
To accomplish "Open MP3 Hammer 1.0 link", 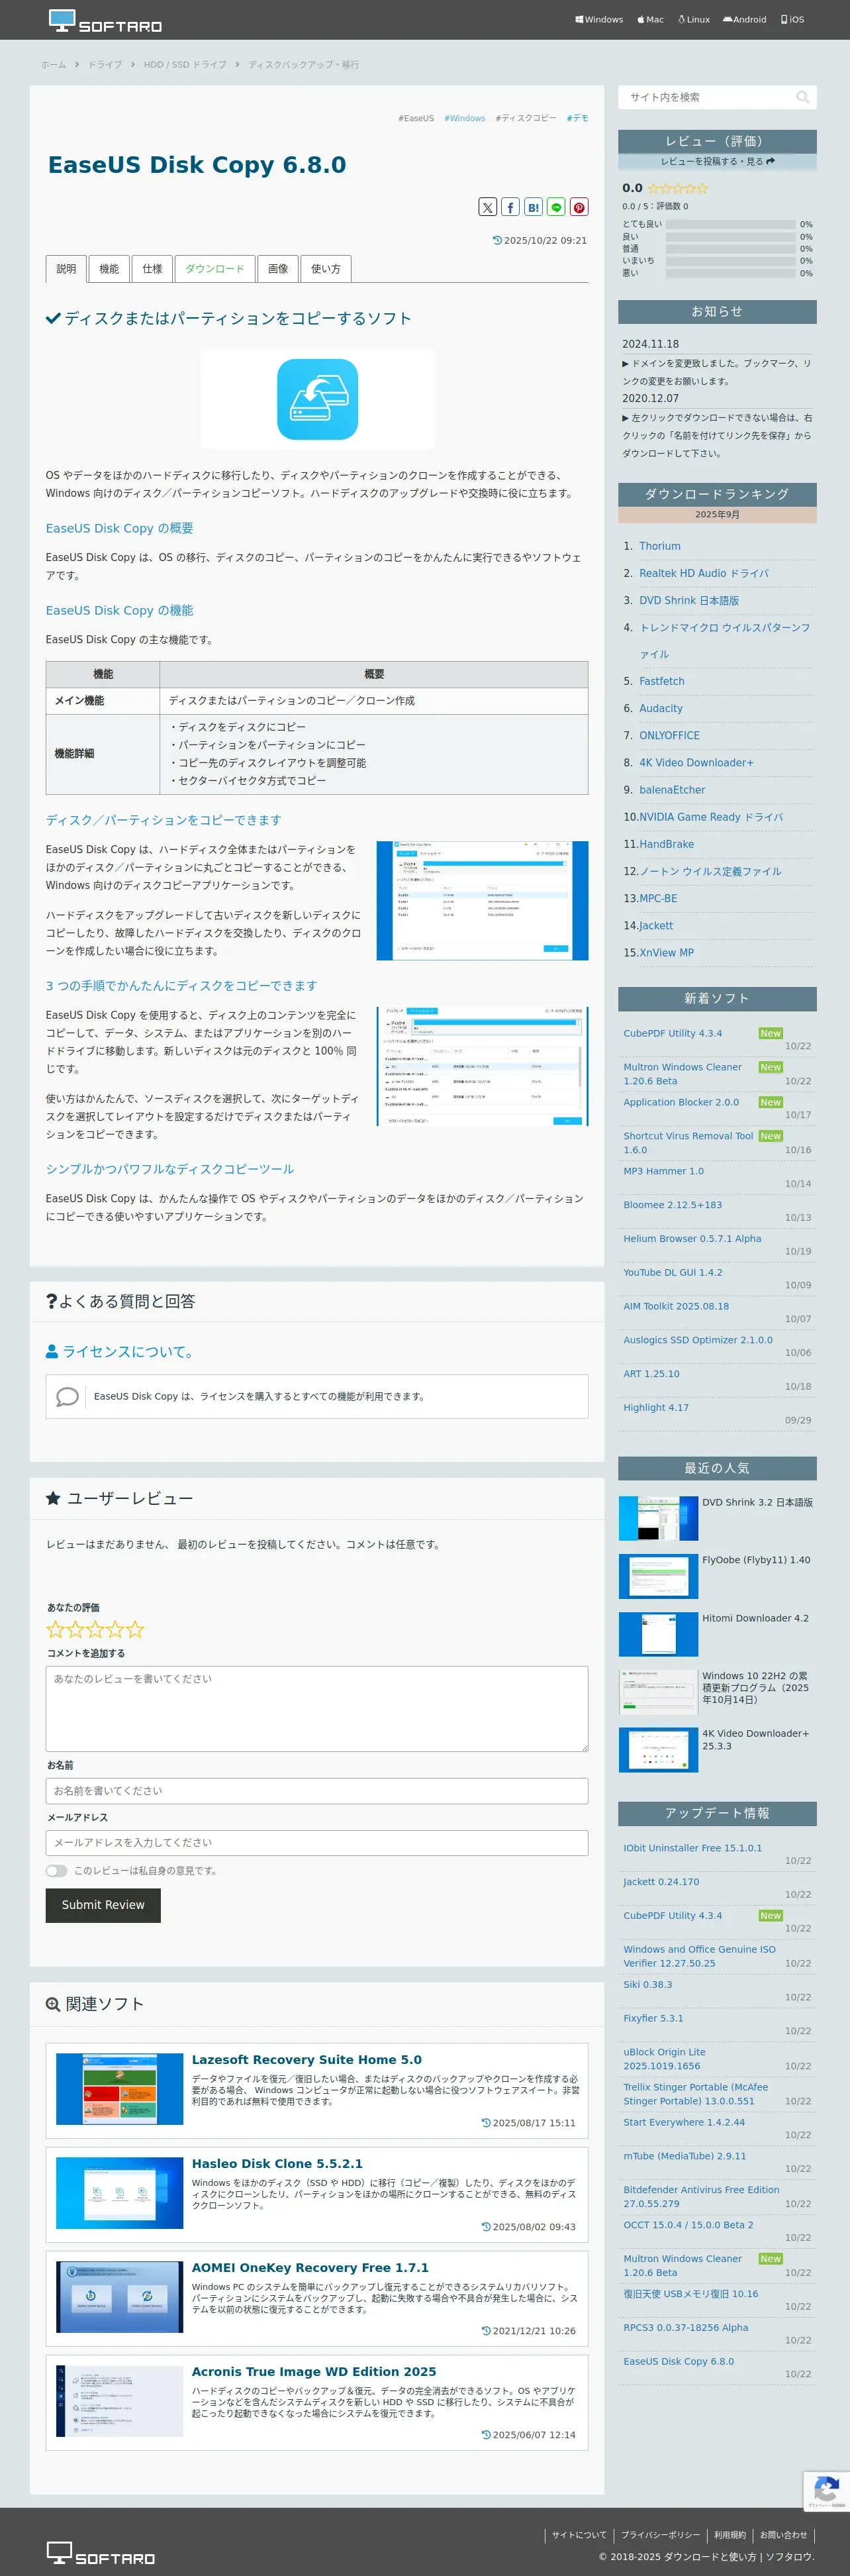I will click(x=663, y=1171).
